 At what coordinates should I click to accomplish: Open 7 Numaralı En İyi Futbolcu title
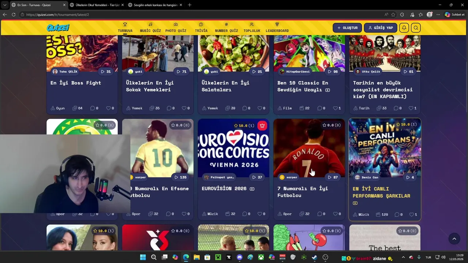coord(302,192)
